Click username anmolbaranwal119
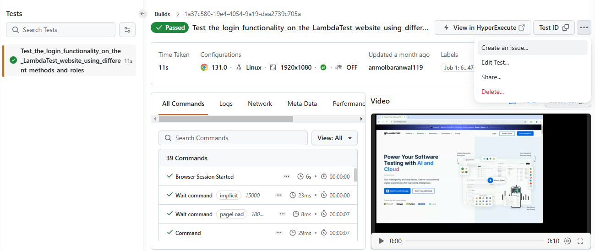Viewport: 595px width, 251px height. click(x=396, y=67)
